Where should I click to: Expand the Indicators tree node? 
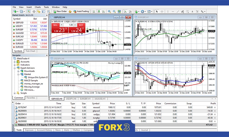[15, 65]
